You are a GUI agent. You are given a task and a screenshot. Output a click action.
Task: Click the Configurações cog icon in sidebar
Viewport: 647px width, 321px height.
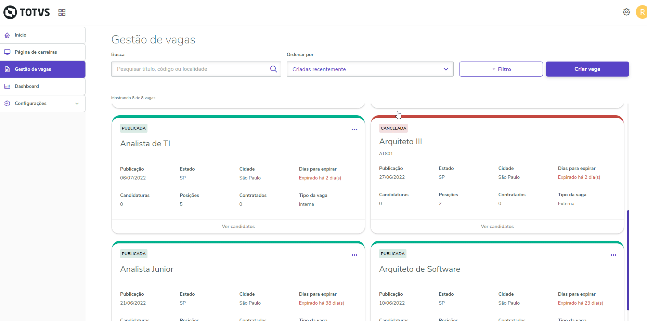pos(7,104)
